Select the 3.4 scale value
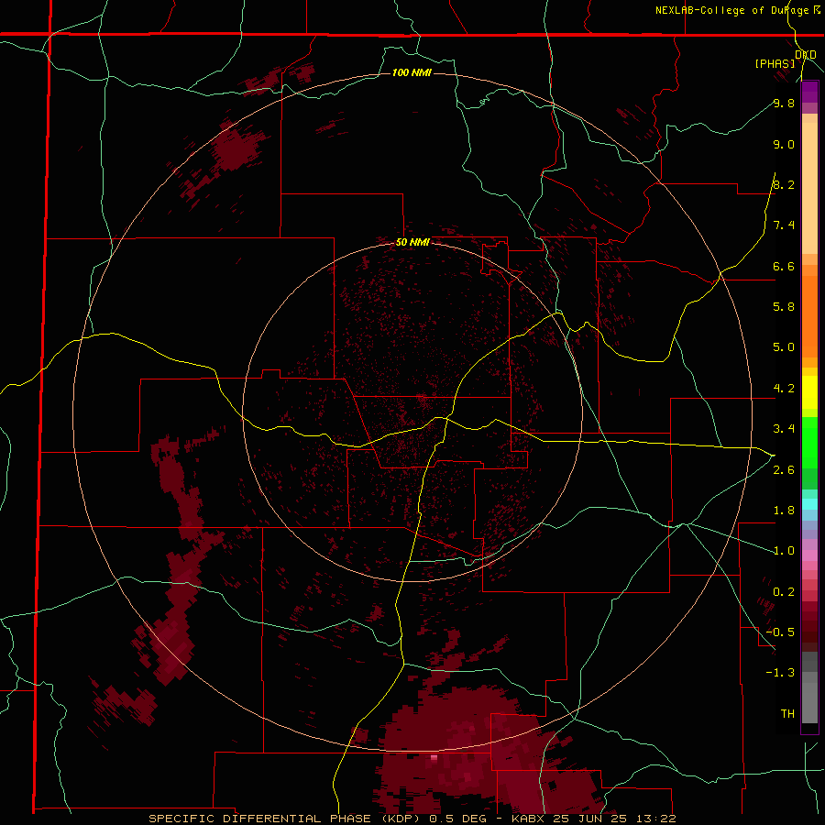The height and width of the screenshot is (825, 825). (784, 429)
